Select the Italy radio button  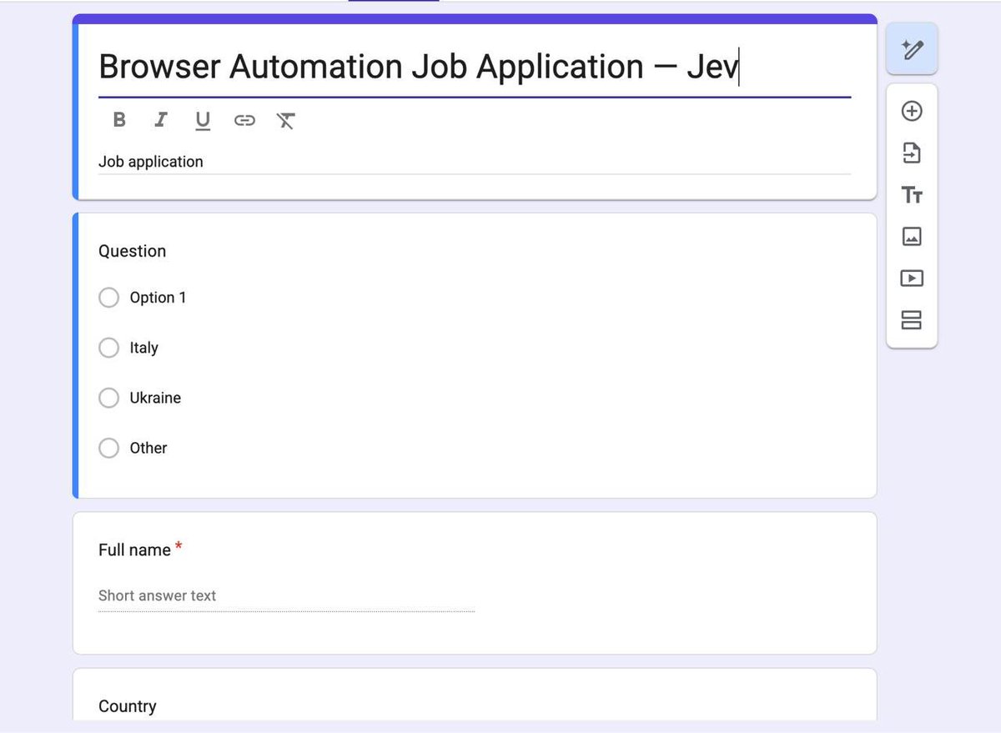click(108, 348)
